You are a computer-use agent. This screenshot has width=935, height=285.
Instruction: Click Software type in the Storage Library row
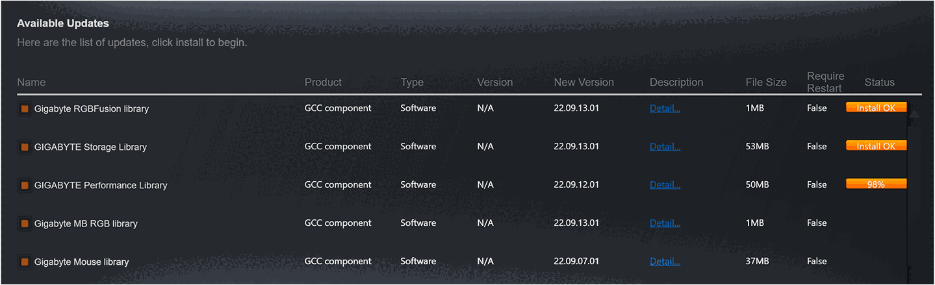[x=418, y=147]
